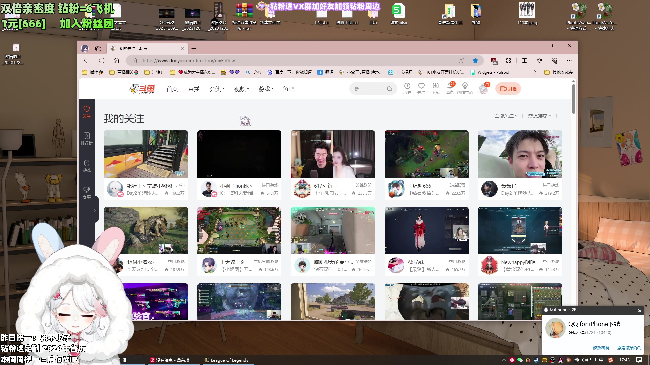The image size is (650, 365).
Task: Click 修改密码 link in QQ notification
Action: 601,348
